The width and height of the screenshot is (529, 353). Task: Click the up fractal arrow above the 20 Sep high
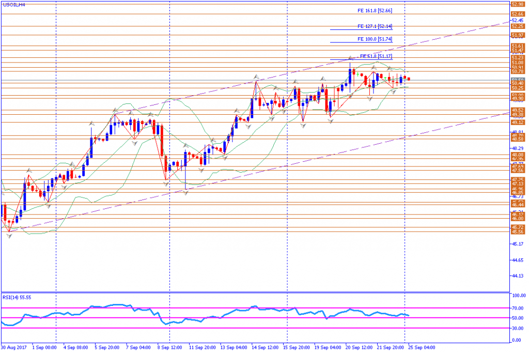point(350,58)
